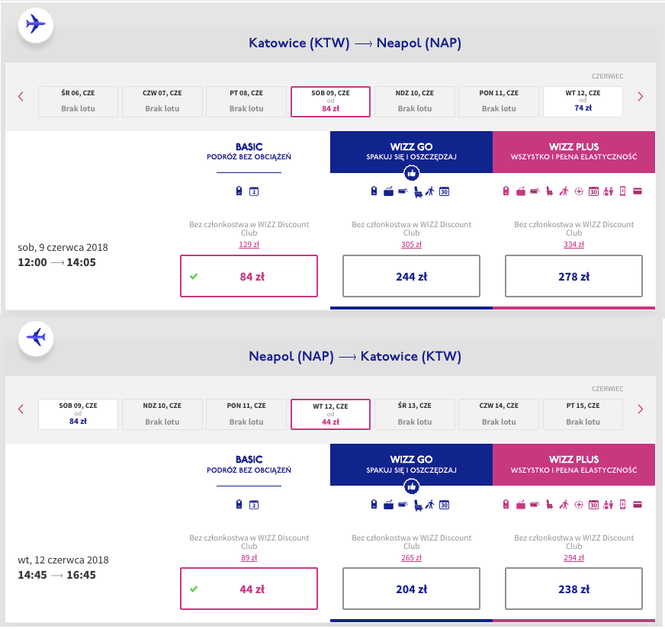Click the outbound WIZZ PLUS pink header
665x629 pixels.
pos(573,152)
